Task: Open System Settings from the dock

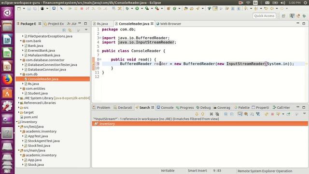Action: [7, 106]
